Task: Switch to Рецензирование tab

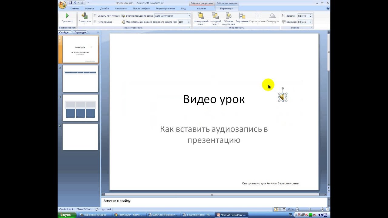Action: pos(165,8)
